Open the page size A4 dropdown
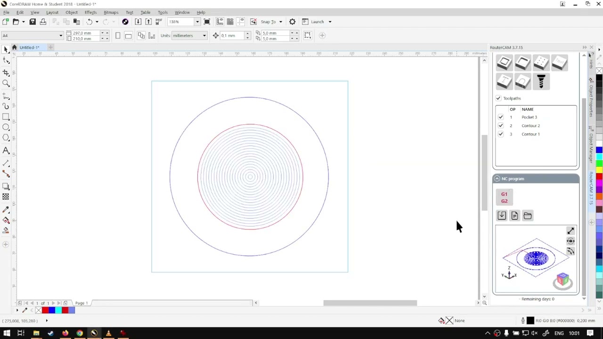This screenshot has height=339, width=603. (61, 36)
